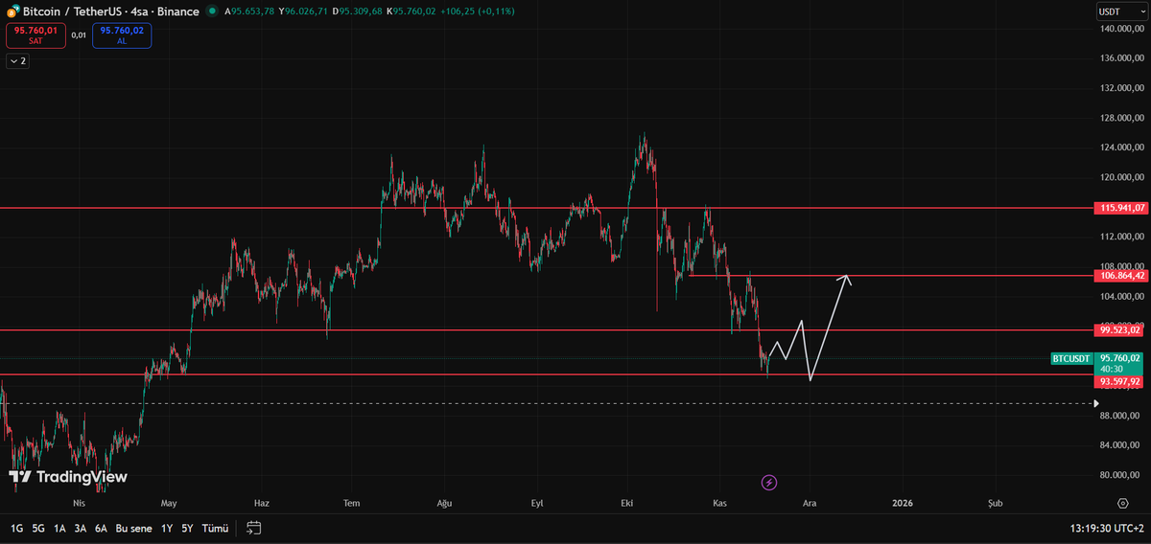The image size is (1151, 544).
Task: Click the BTCUSDT symbol price tag
Action: [x=1071, y=358]
